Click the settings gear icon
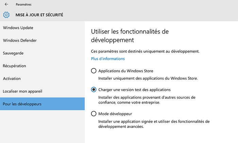238x143 pixels. click(6, 15)
